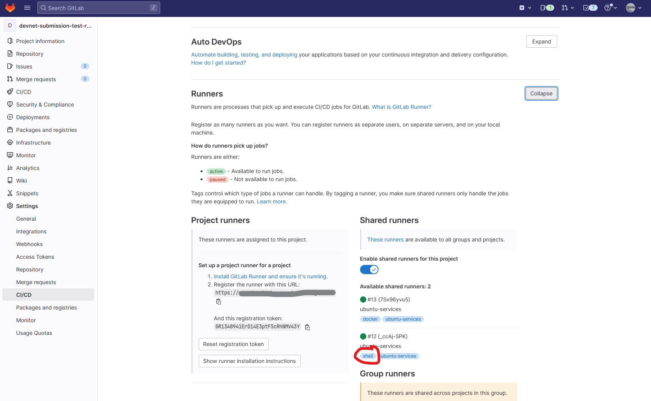This screenshot has width=651, height=401.
Task: Click the Wiki book icon
Action: tap(10, 181)
